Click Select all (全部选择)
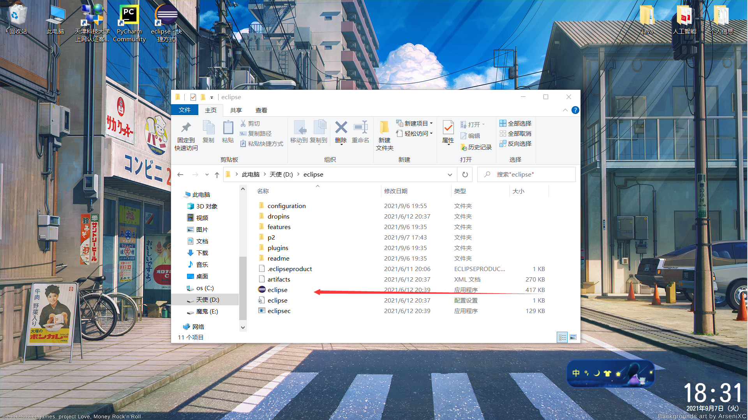Viewport: 748px width, 420px height. (x=515, y=123)
